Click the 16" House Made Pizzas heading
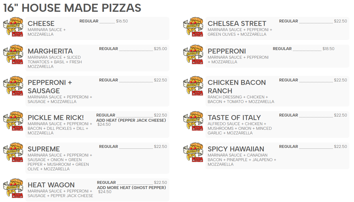Screen dimensions: 354x202 point(72,8)
